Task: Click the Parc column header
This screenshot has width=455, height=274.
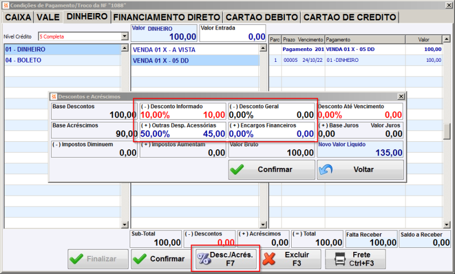Action: (x=275, y=40)
